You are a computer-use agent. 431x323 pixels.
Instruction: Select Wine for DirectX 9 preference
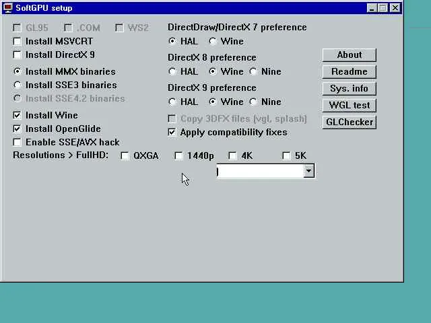pos(213,102)
